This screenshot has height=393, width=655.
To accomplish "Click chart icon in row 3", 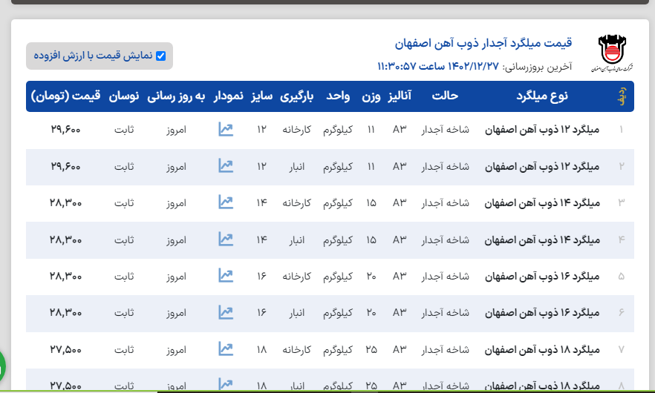I will click(226, 202).
